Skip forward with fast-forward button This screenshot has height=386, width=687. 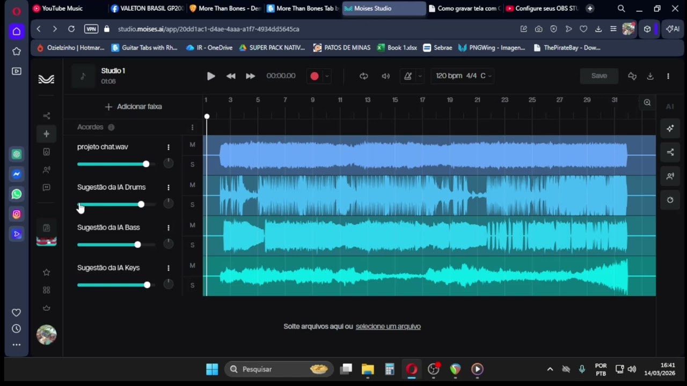(x=250, y=76)
